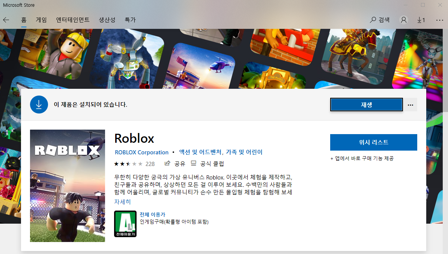Image resolution: width=448 pixels, height=254 pixels.
Task: Click the 검색 search button
Action: [380, 20]
